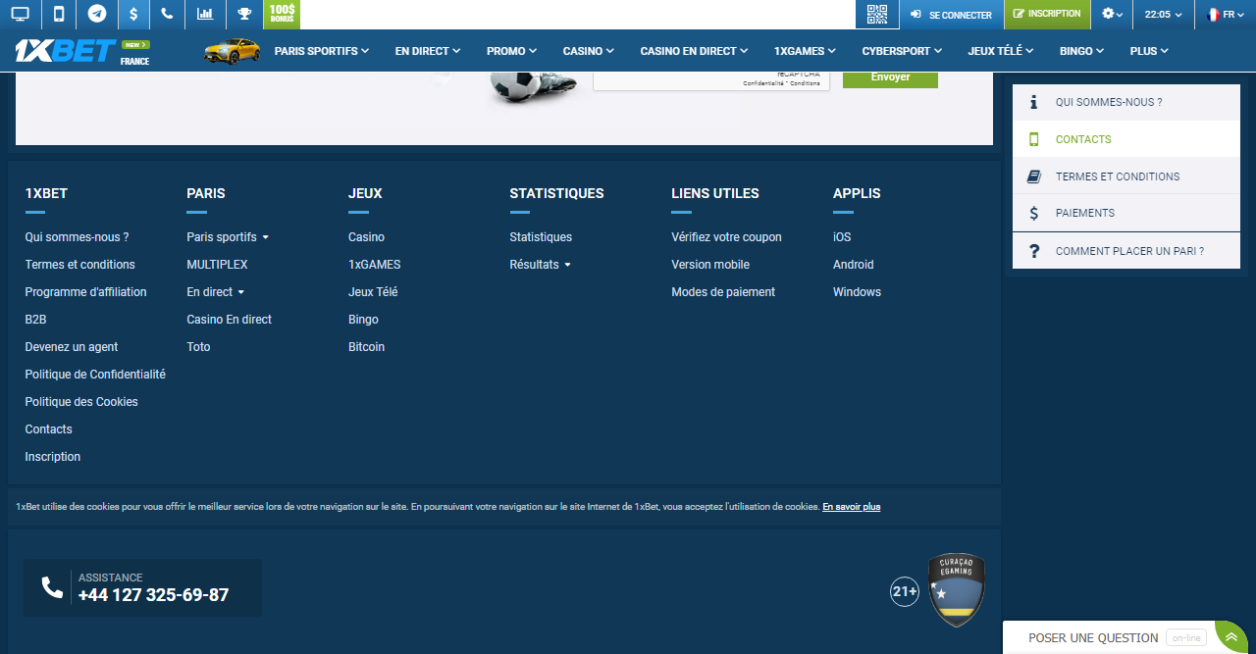Viewport: 1256px width, 654px height.
Task: Open the MULTIPLEX footer link
Action: coord(217,265)
